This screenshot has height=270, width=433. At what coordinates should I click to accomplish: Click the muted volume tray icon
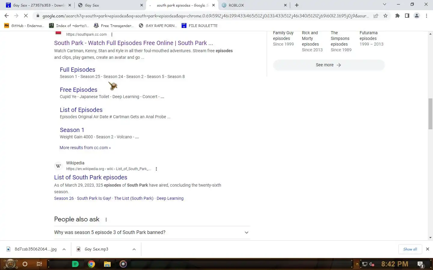coord(372,264)
